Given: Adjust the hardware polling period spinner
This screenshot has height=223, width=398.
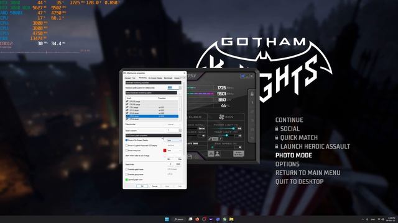Looking at the screenshot, I should pyautogui.click(x=180, y=87).
